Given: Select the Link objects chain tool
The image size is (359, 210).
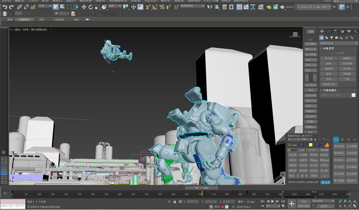Looking at the screenshot, I should 19,7.
